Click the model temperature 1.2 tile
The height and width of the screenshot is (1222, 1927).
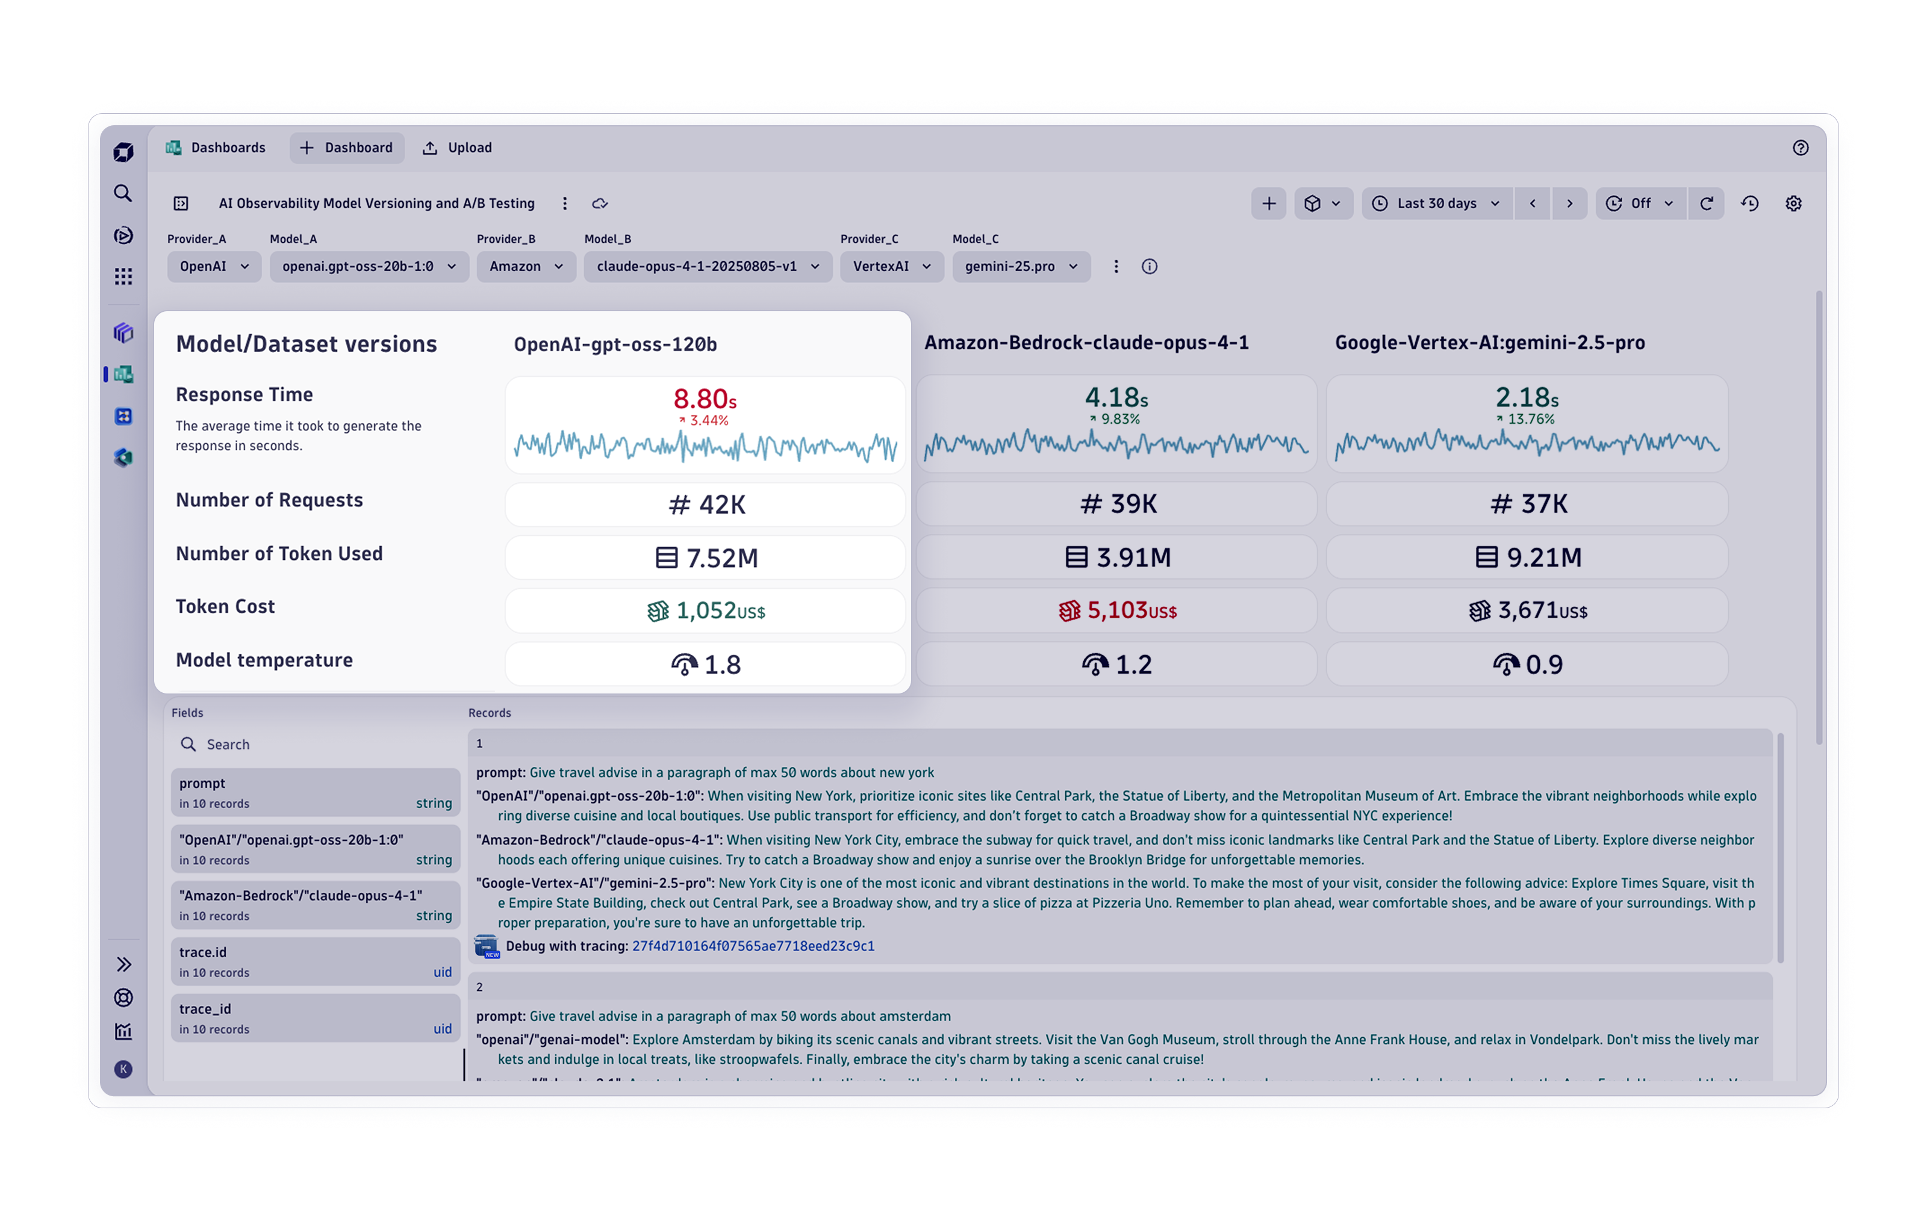[x=1116, y=664]
